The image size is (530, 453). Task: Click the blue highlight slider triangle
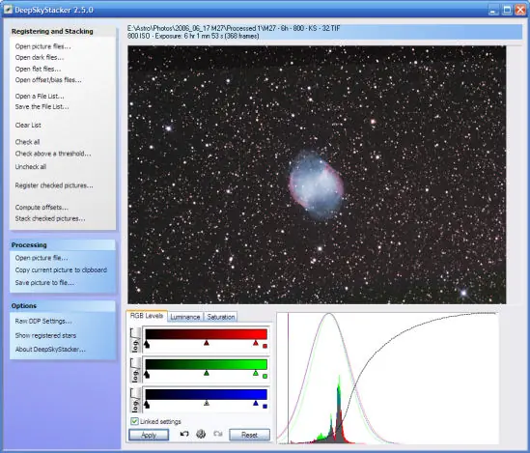(256, 403)
